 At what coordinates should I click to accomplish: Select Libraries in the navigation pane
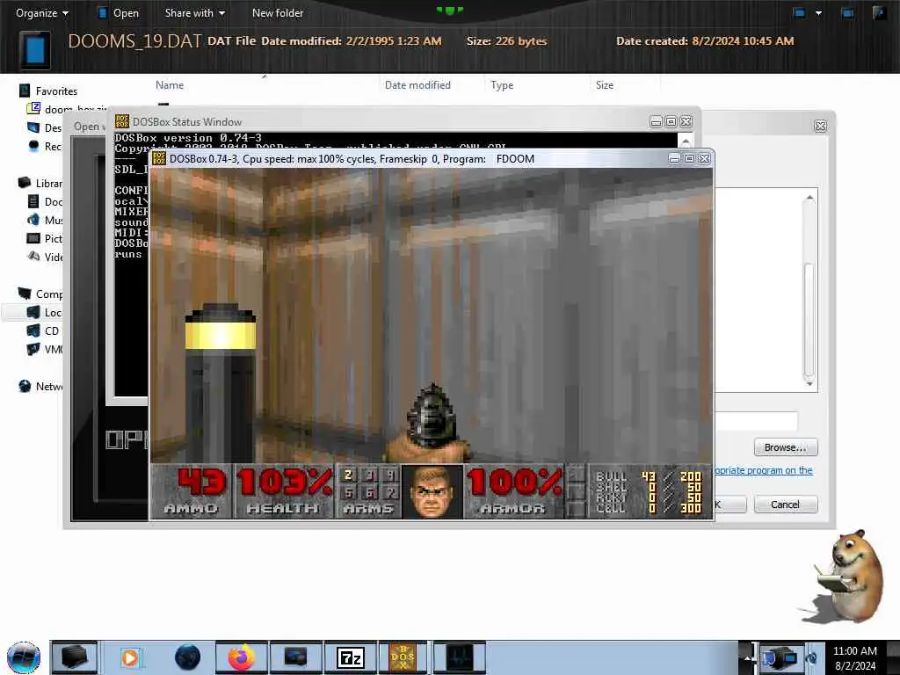[x=48, y=183]
